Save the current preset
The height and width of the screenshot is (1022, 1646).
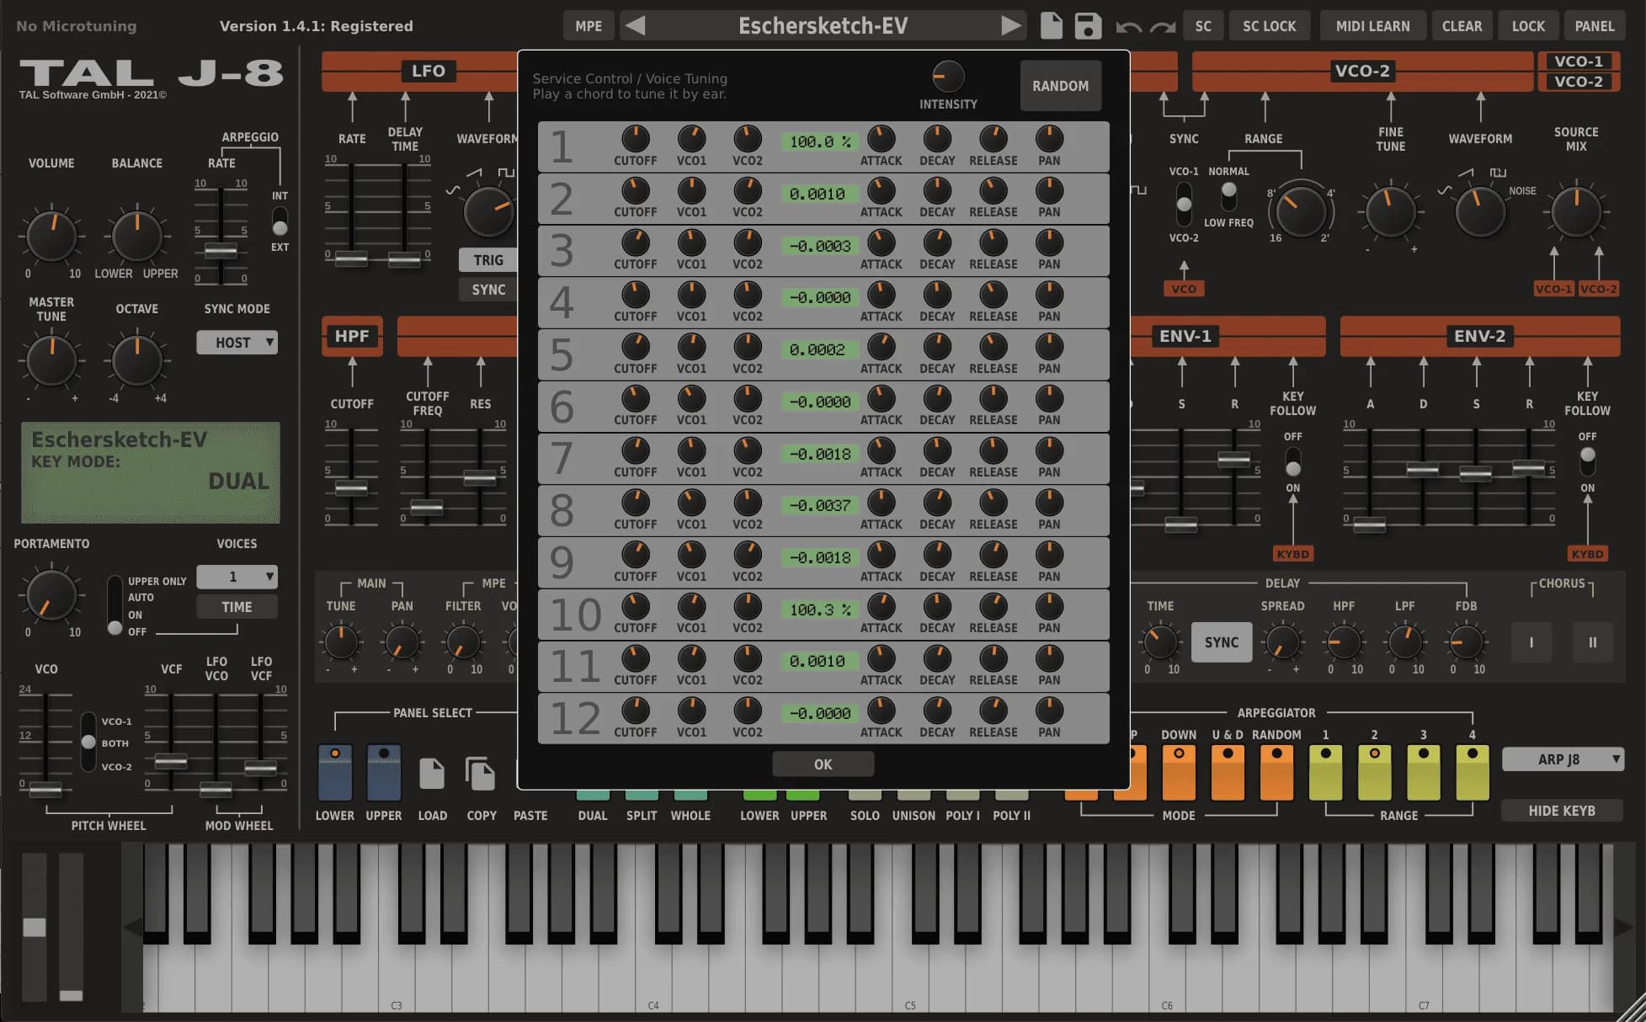(x=1088, y=25)
